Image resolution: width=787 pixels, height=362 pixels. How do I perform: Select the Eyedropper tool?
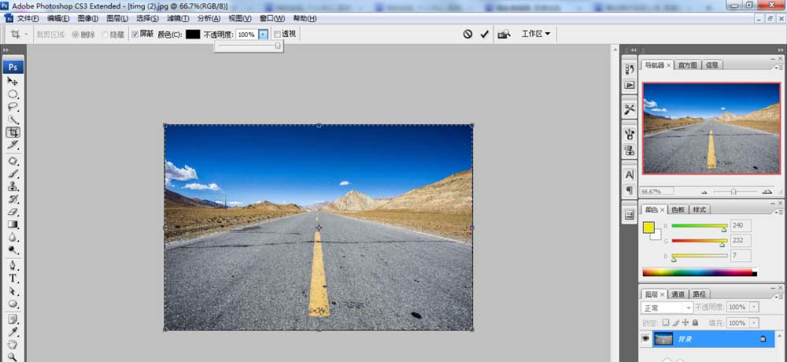click(x=13, y=332)
